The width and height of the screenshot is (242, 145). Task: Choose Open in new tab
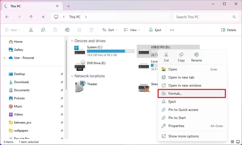192,77
